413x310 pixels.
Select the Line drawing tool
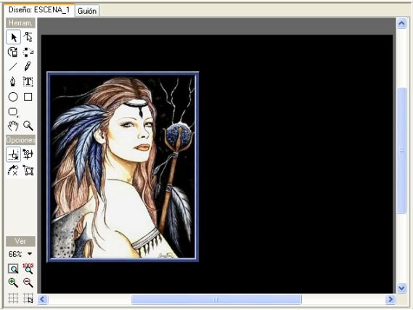point(13,67)
